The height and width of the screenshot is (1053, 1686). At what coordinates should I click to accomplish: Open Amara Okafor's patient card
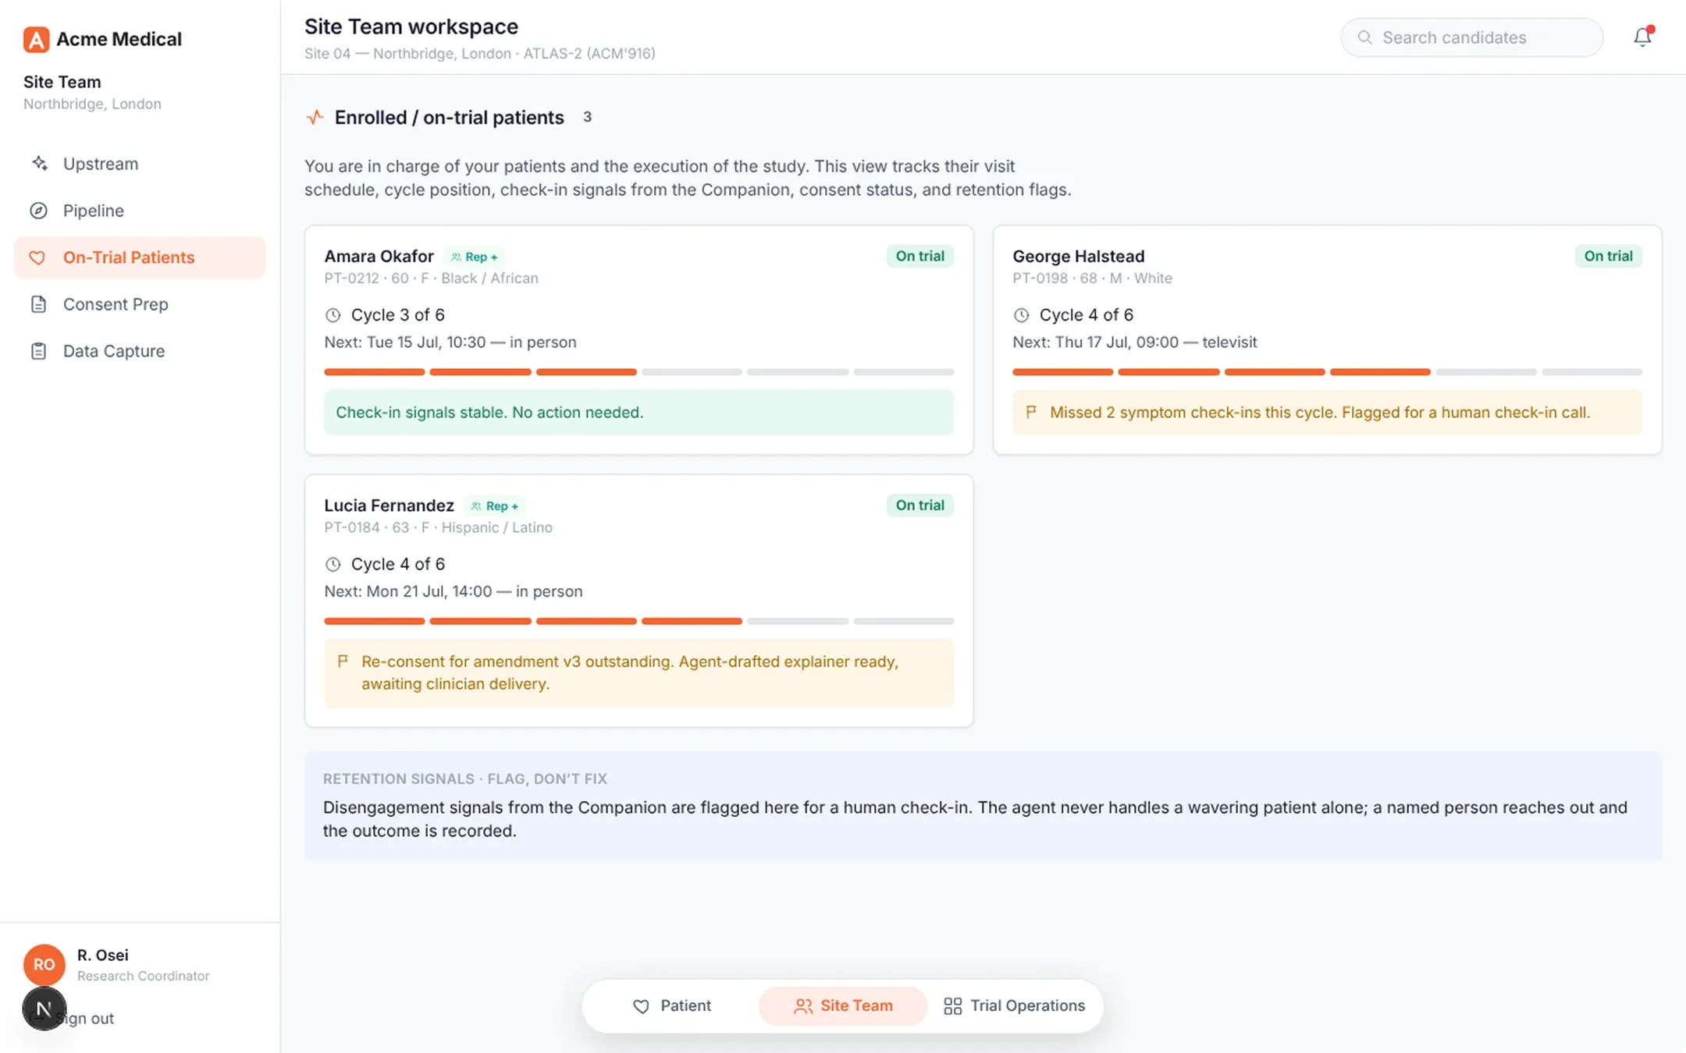638,340
